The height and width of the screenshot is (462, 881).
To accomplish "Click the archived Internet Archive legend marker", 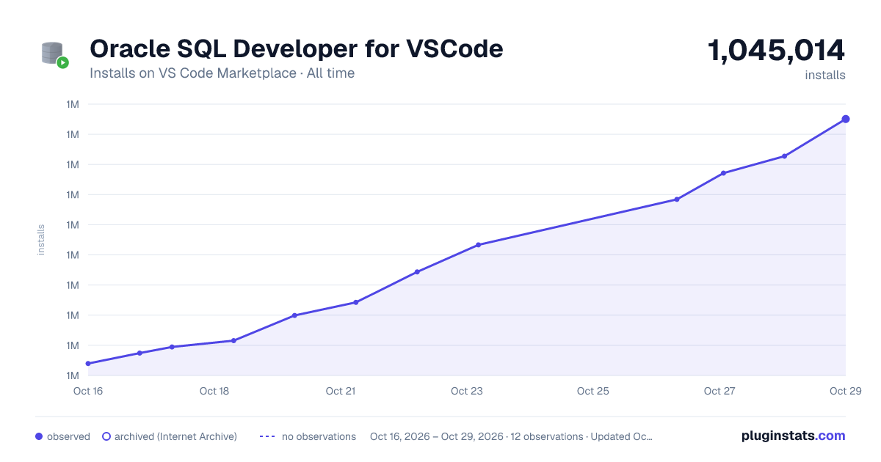I will [x=106, y=436].
